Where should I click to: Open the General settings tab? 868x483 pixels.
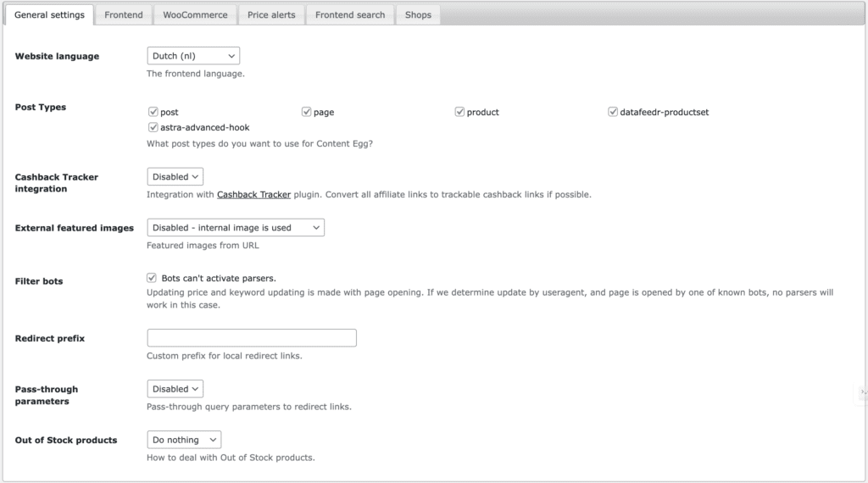49,15
